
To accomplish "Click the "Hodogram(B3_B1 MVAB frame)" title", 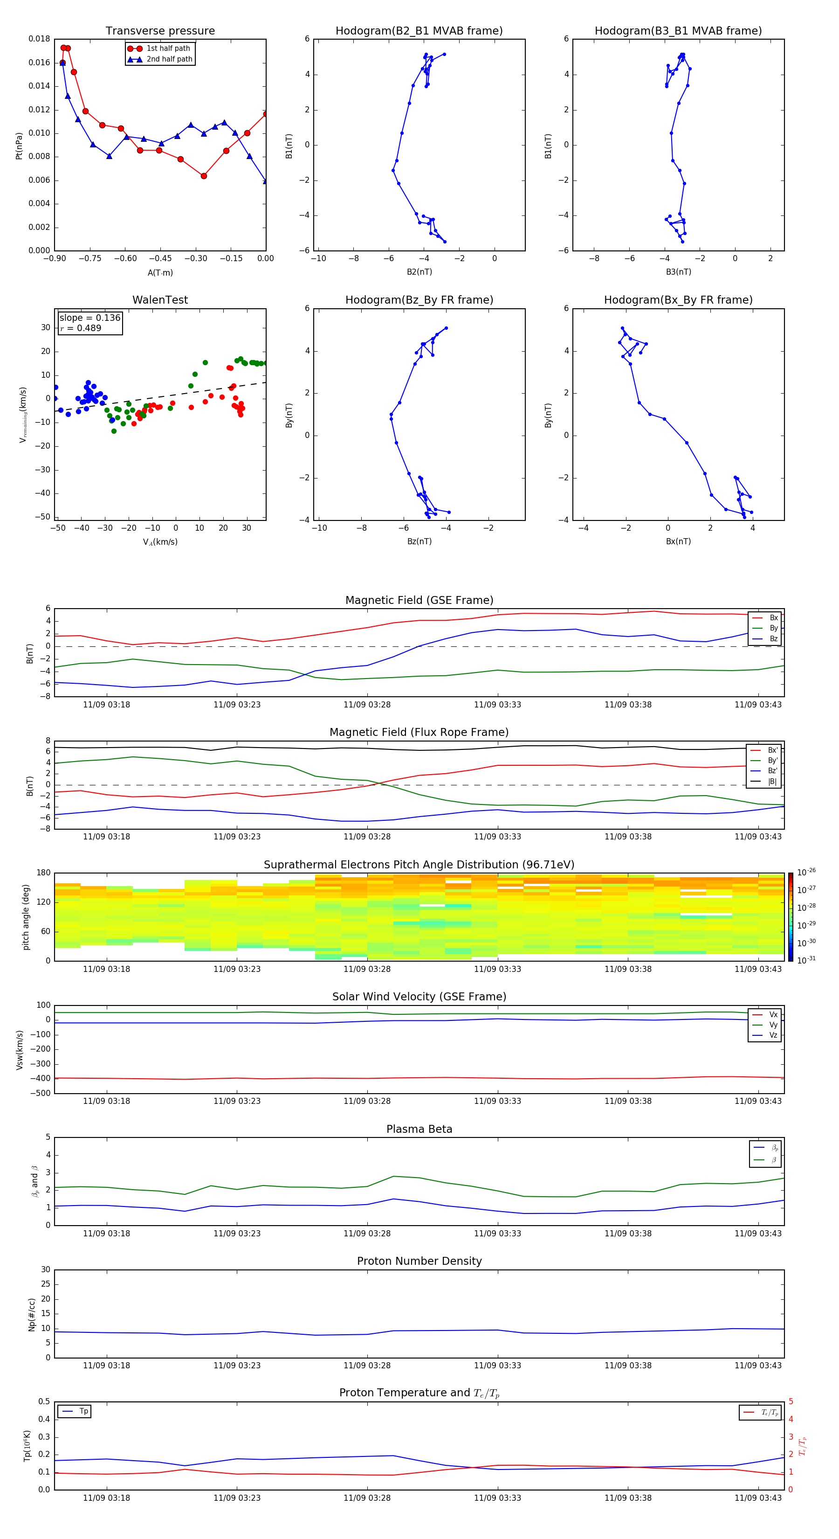I will coord(678,31).
